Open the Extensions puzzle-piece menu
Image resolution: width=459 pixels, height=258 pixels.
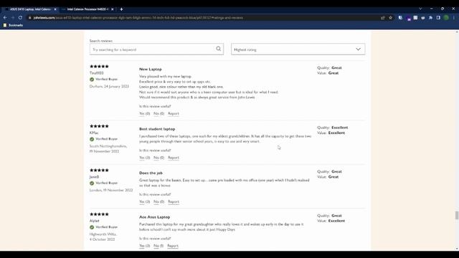point(430,18)
